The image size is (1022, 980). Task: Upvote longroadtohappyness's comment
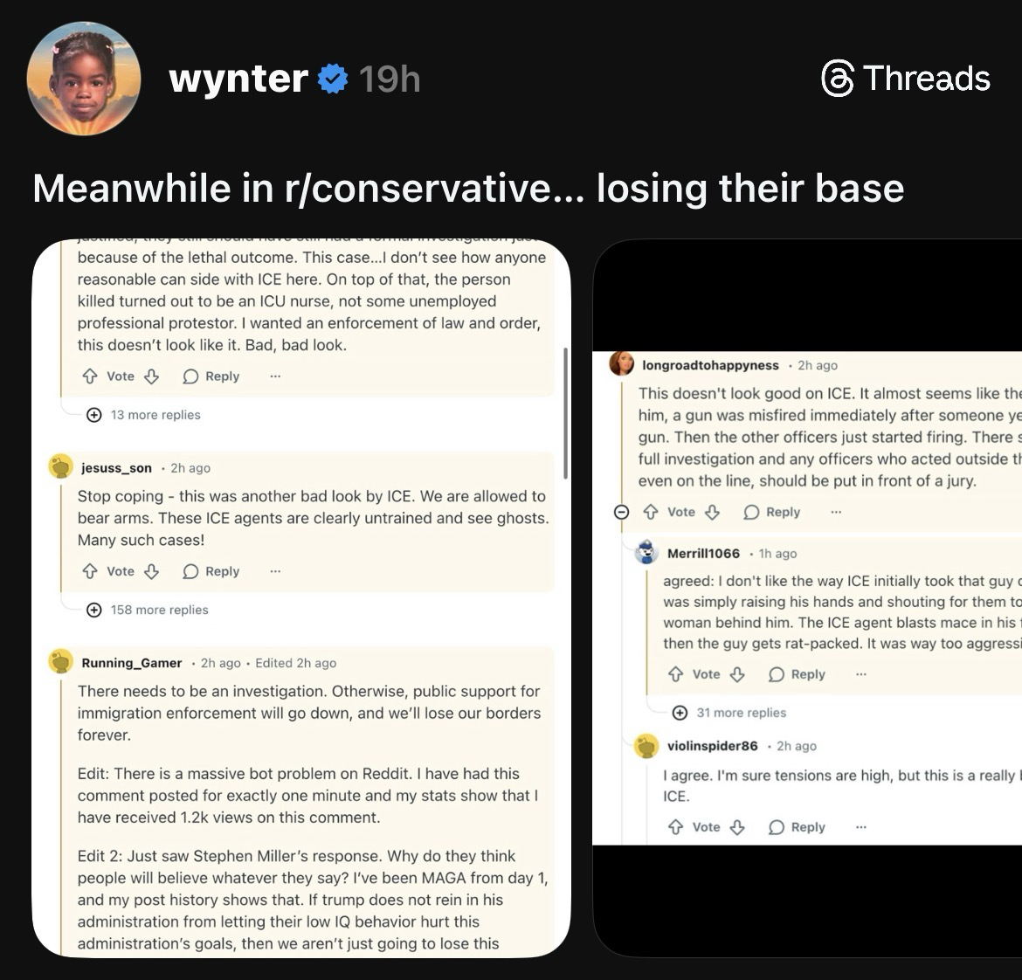pyautogui.click(x=651, y=512)
